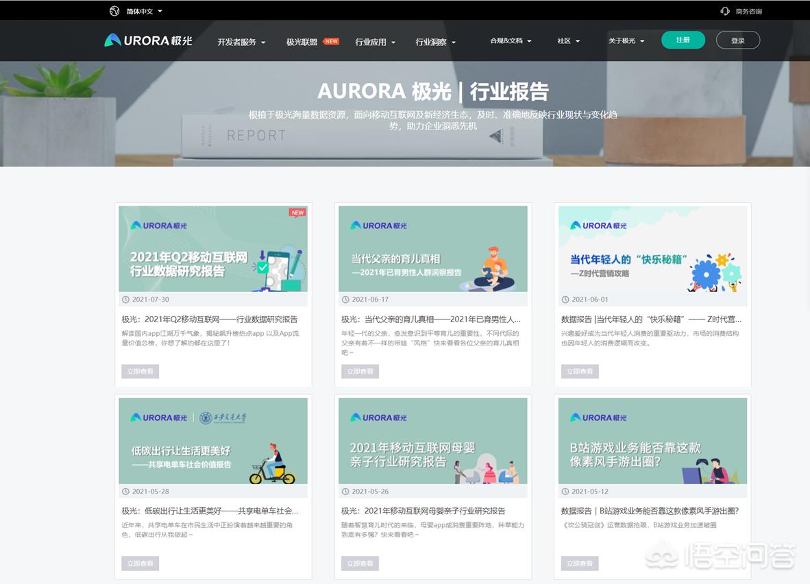Open the 简体中文 language dropdown
810x584 pixels.
coord(144,11)
